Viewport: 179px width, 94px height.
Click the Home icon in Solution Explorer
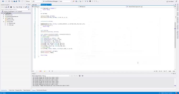(x=6, y=7)
